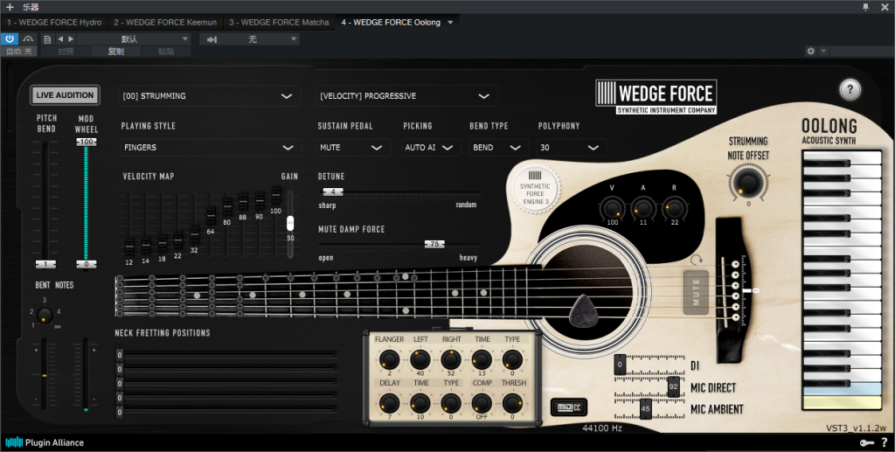Go to previous preset arrow

pos(60,38)
